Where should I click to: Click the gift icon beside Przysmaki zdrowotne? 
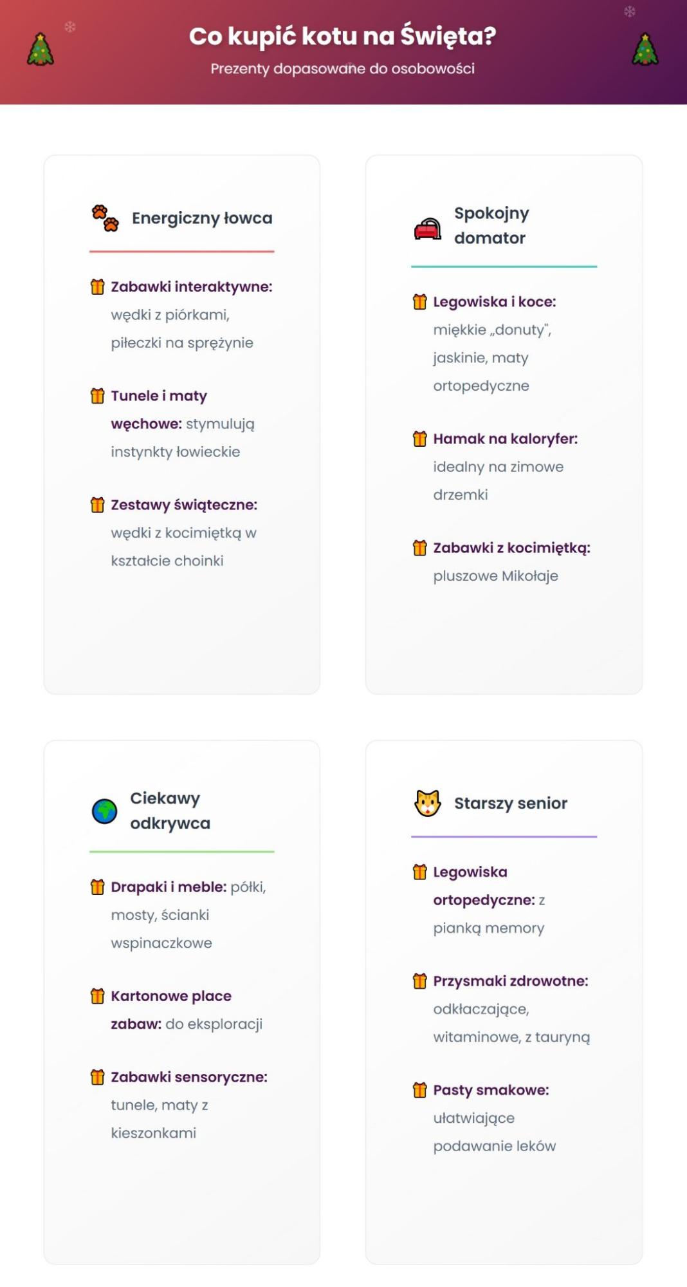click(419, 981)
